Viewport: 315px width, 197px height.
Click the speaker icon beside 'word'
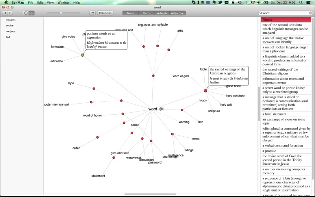(x=161, y=109)
